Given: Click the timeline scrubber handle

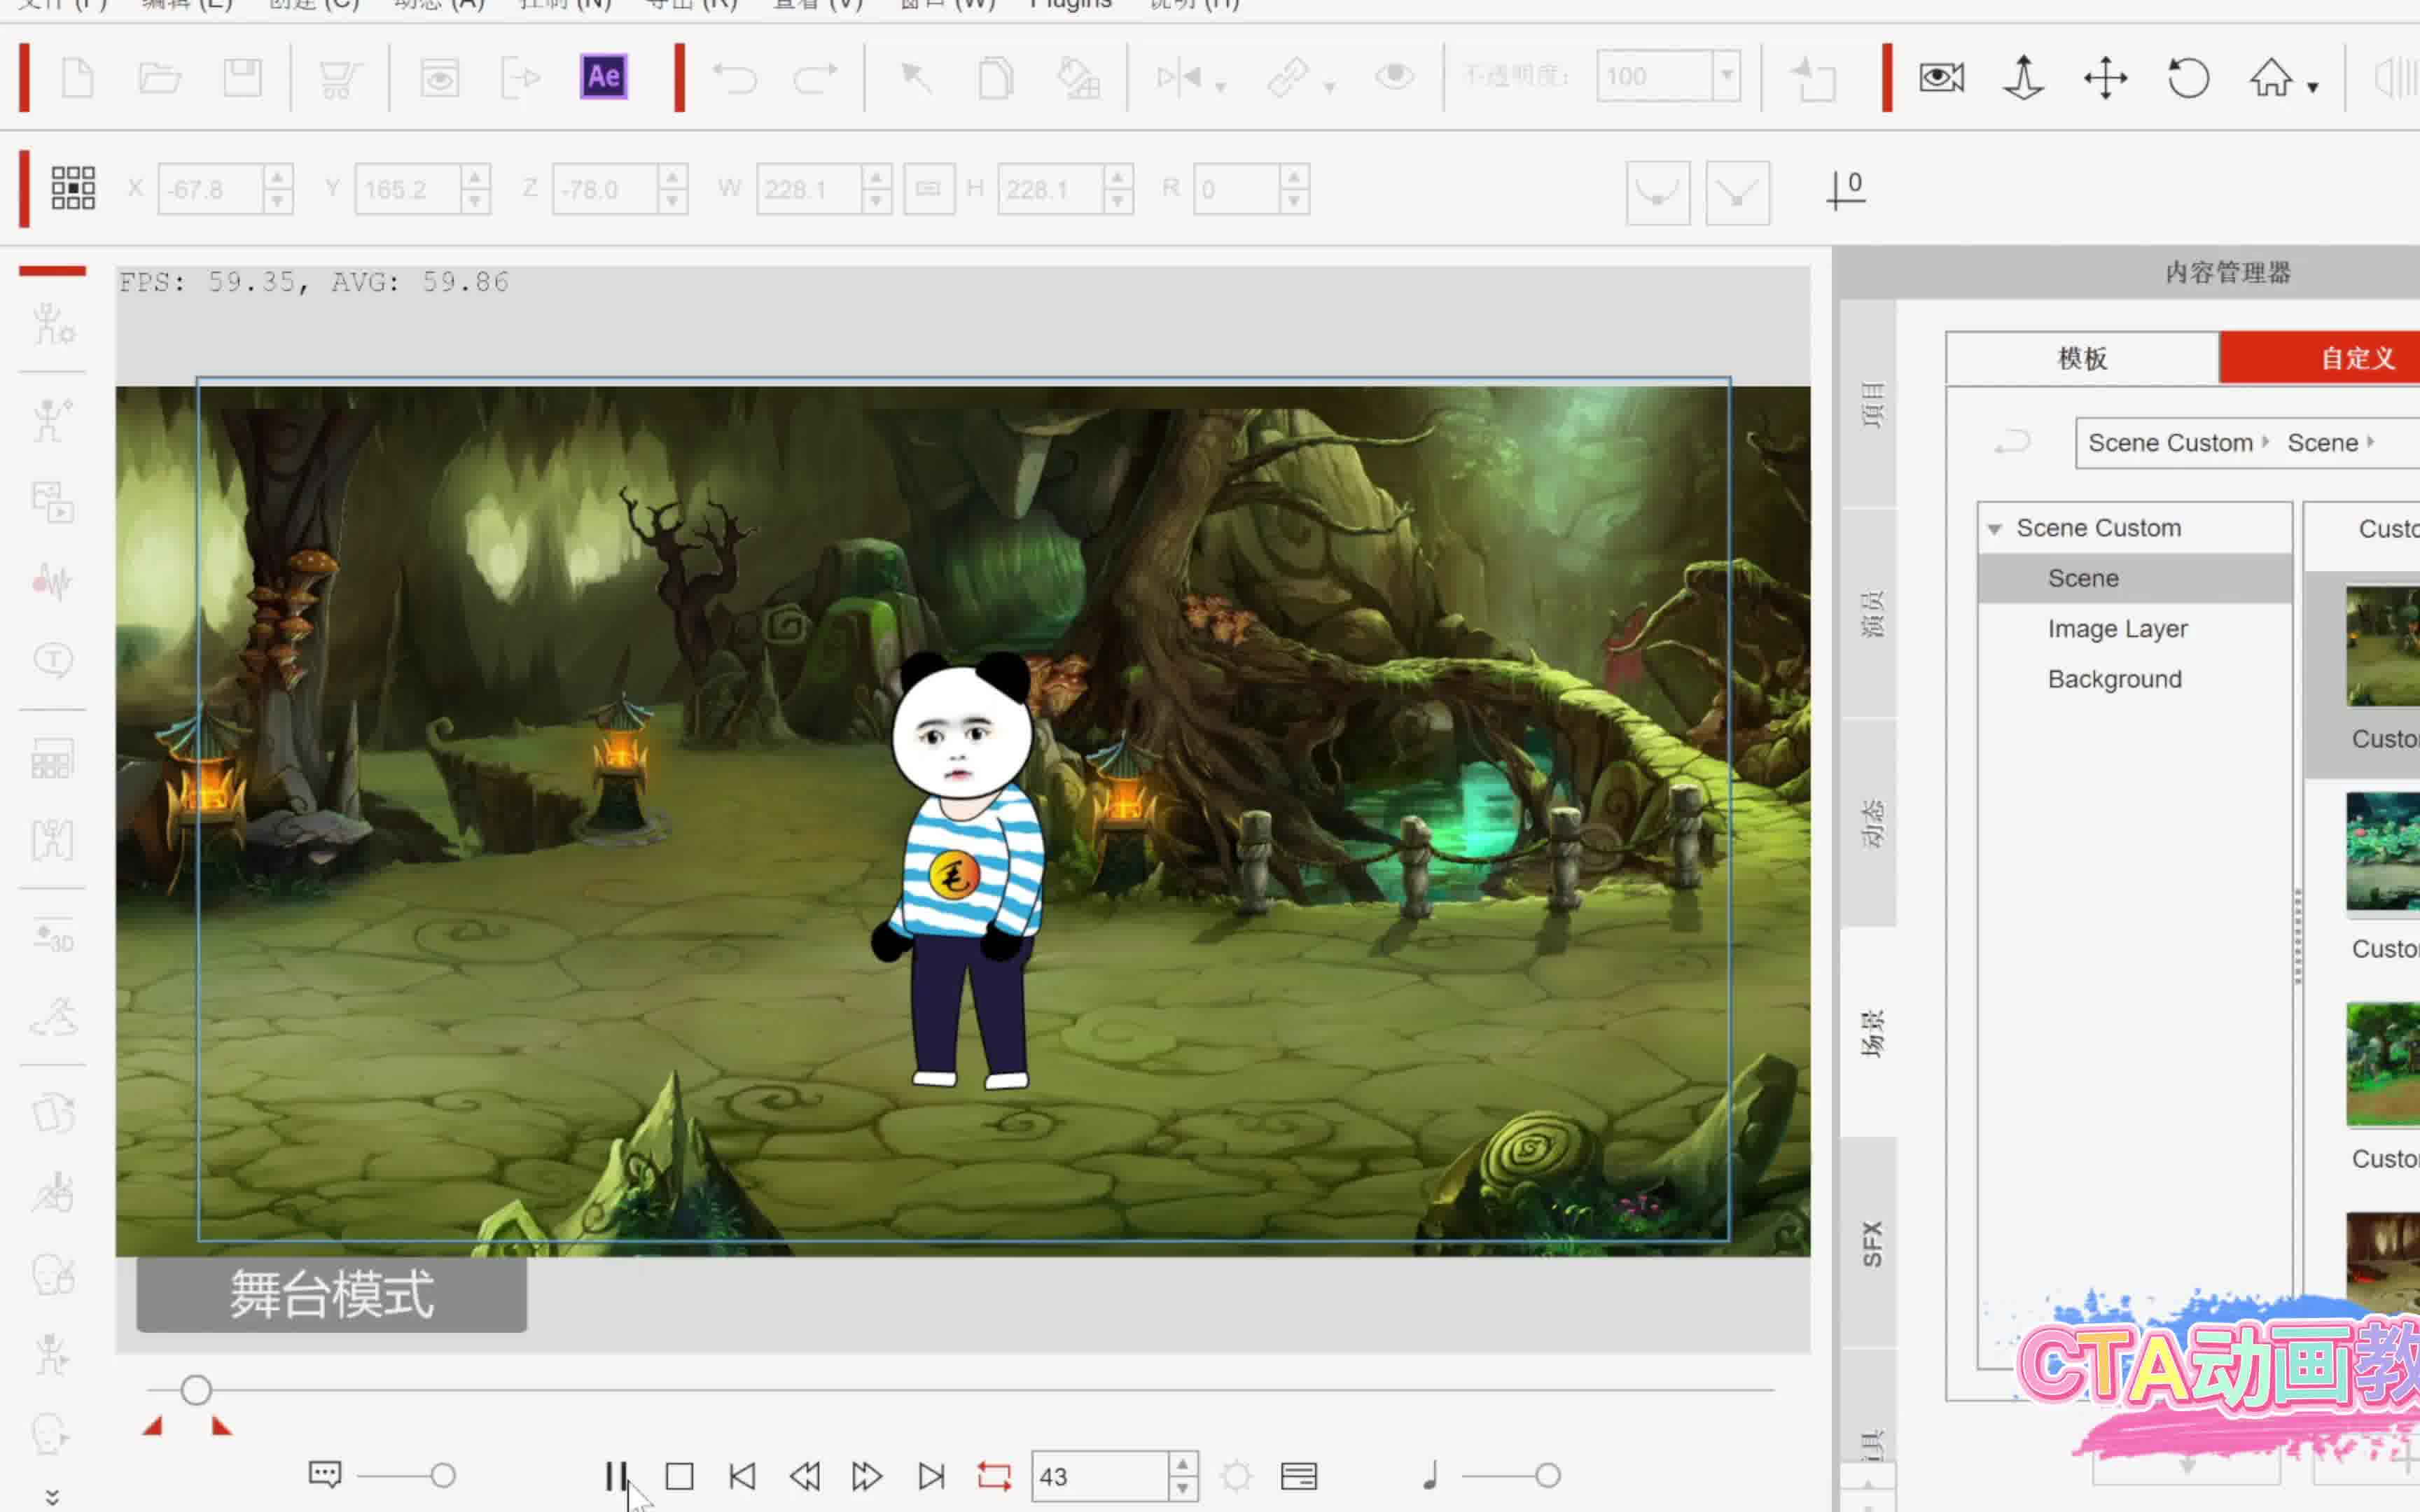Looking at the screenshot, I should coord(196,1390).
